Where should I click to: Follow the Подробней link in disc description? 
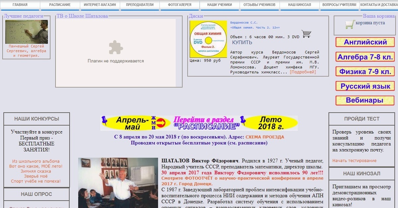click(x=302, y=72)
